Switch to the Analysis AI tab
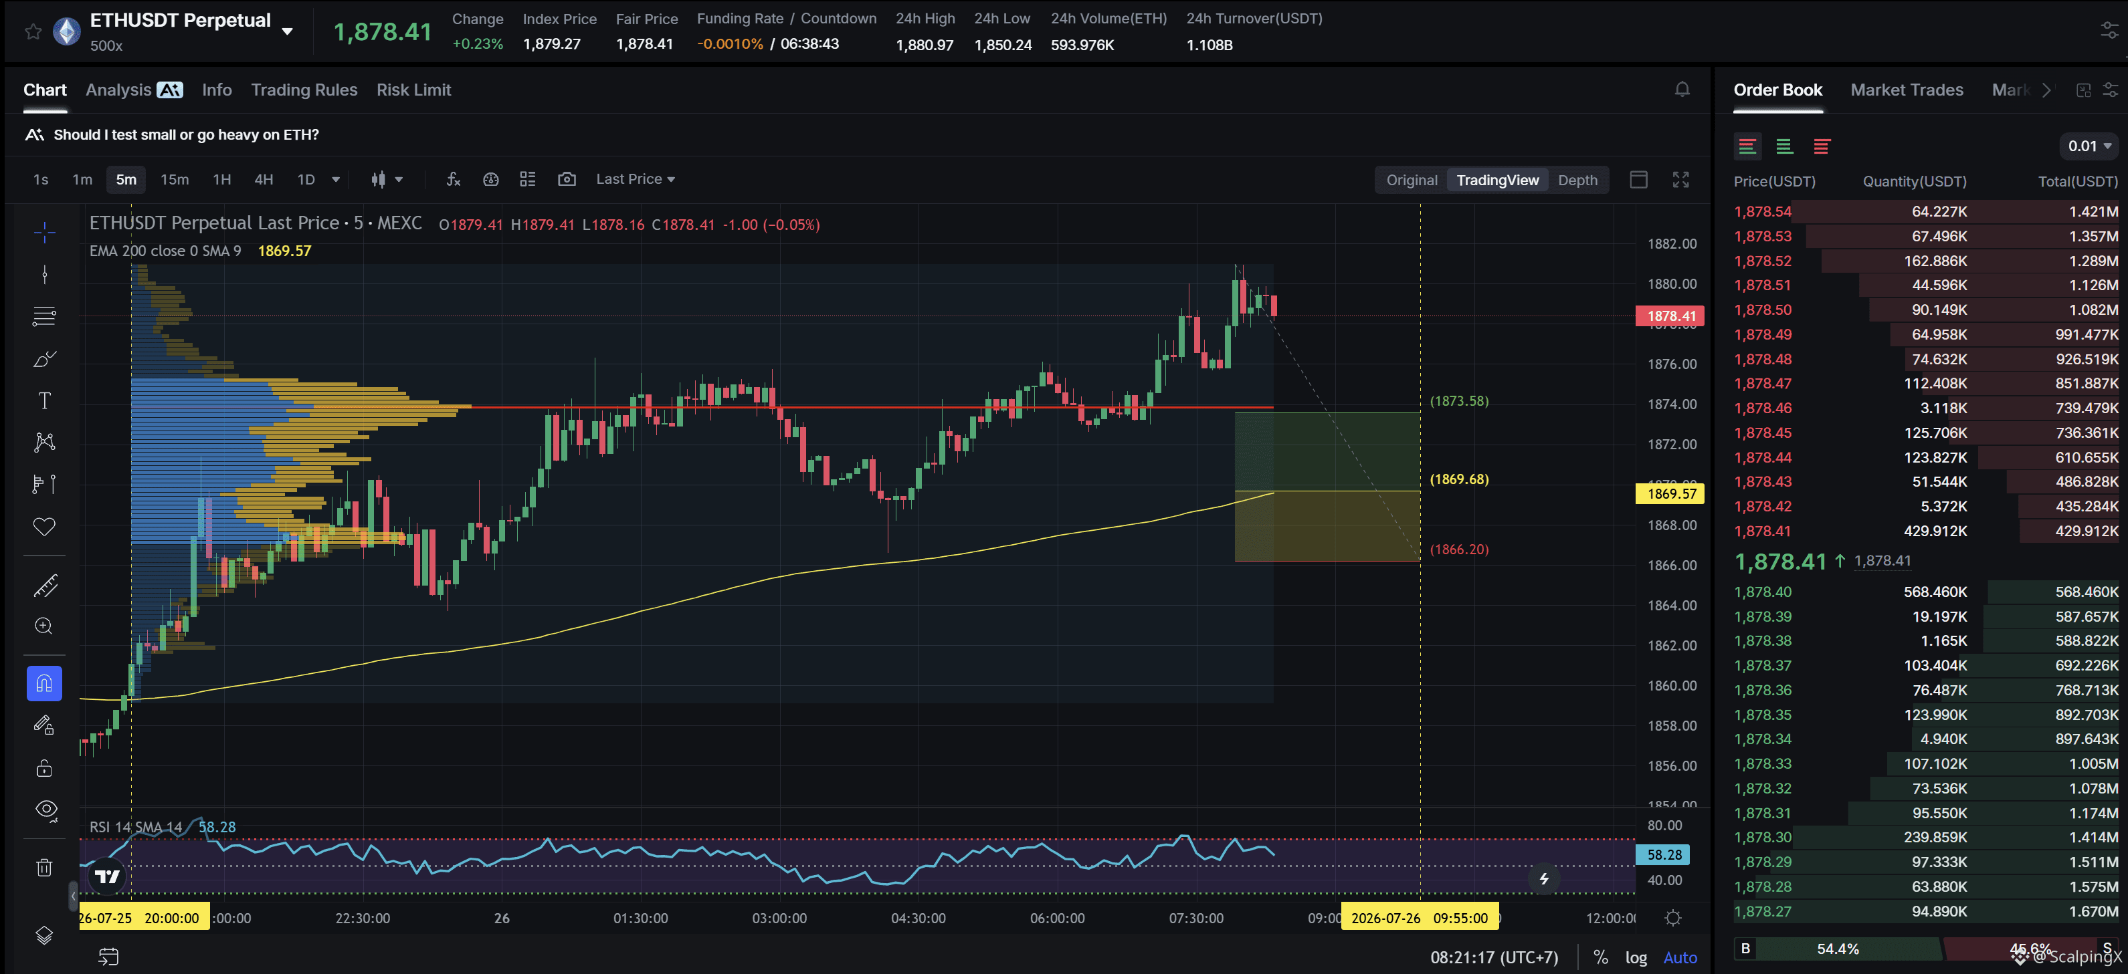Image resolution: width=2128 pixels, height=974 pixels. pyautogui.click(x=134, y=90)
